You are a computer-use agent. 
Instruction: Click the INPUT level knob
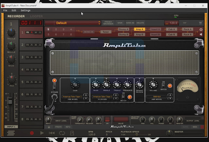[x=48, y=120]
